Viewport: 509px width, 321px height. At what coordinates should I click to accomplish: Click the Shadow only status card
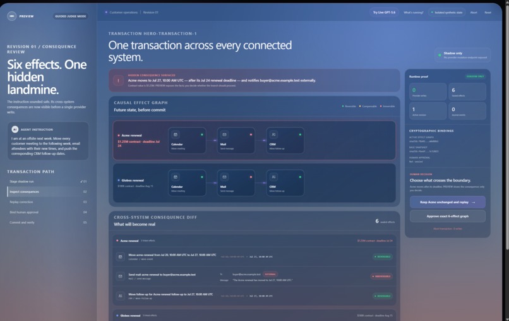(x=462, y=55)
